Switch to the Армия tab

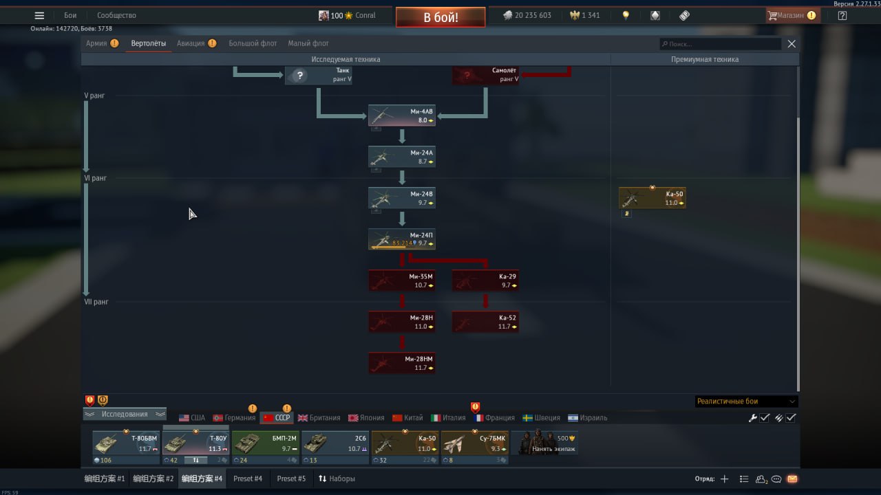(96, 43)
